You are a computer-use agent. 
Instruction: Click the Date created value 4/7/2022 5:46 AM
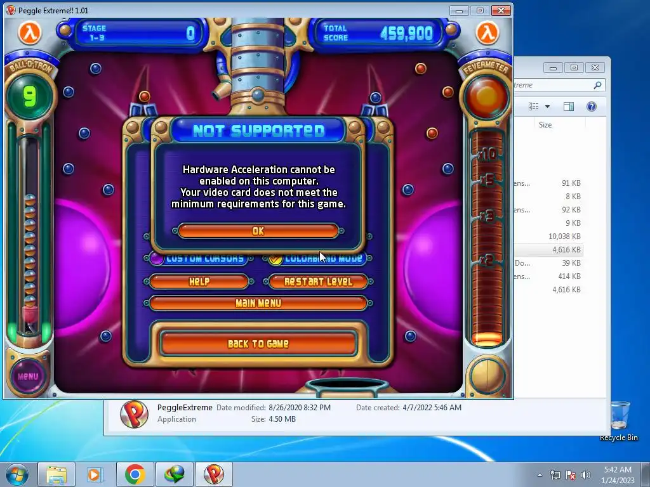point(432,408)
